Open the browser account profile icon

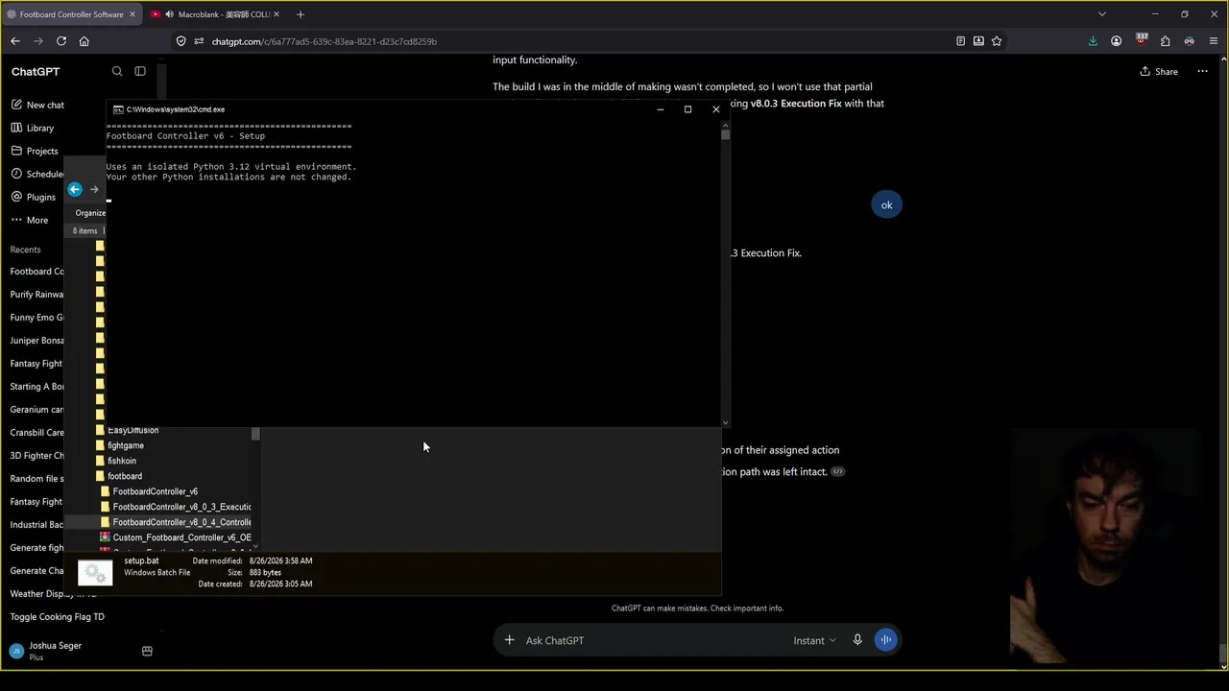pyautogui.click(x=1116, y=41)
